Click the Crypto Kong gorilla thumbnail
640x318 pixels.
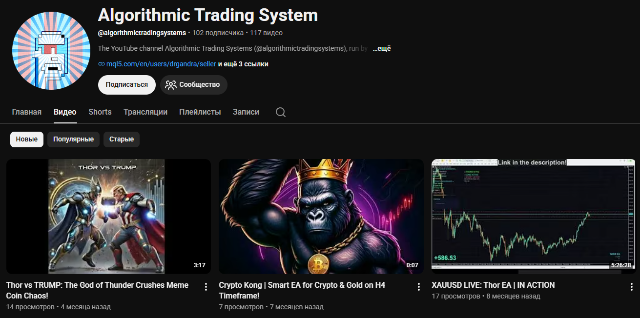[x=321, y=217]
